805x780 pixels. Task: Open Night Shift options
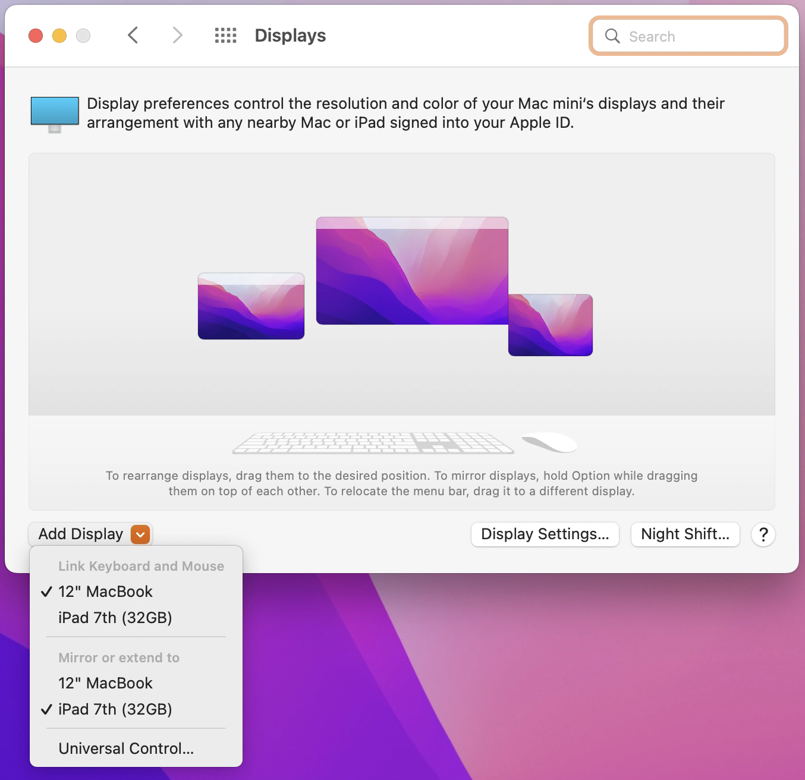tap(685, 534)
